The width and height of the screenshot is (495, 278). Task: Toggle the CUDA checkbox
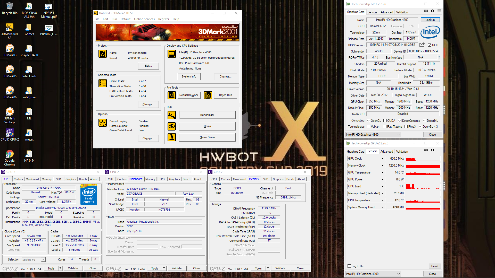click(x=385, y=121)
